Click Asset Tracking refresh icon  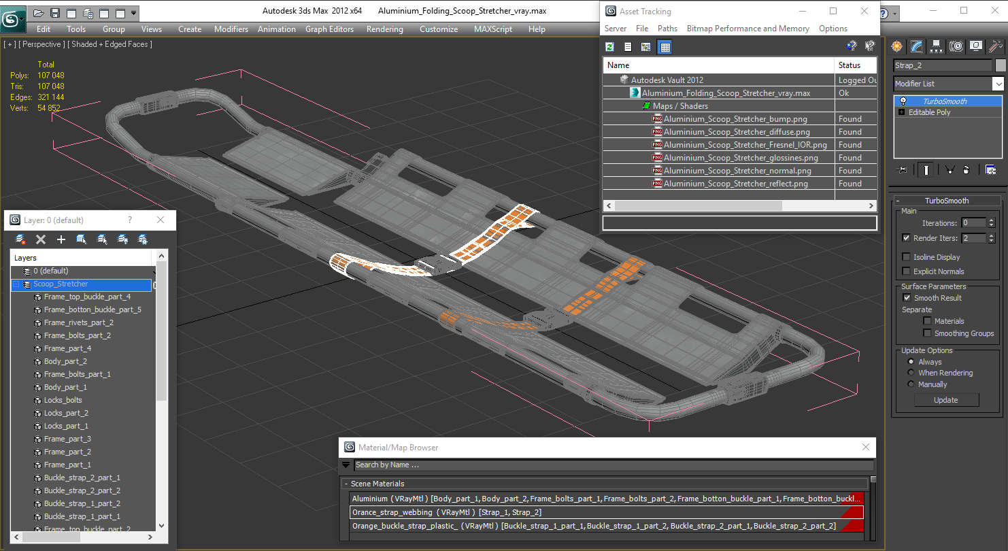(x=610, y=47)
